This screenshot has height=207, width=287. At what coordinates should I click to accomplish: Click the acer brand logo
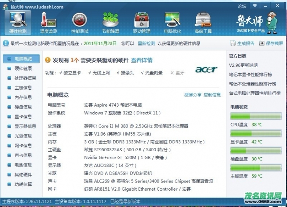pos(206,70)
